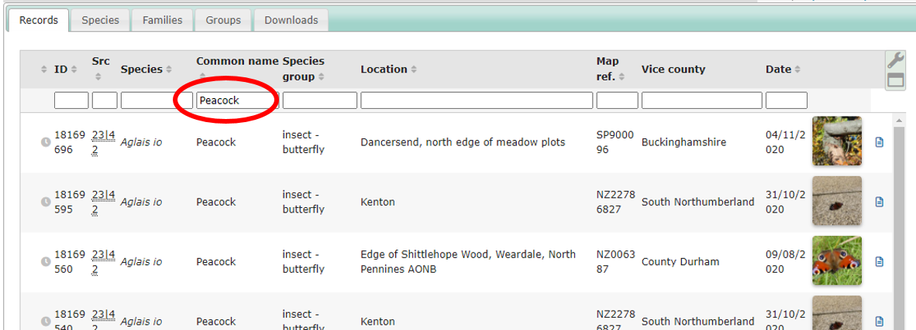Click clock status icon for record 18169560

[x=45, y=262]
